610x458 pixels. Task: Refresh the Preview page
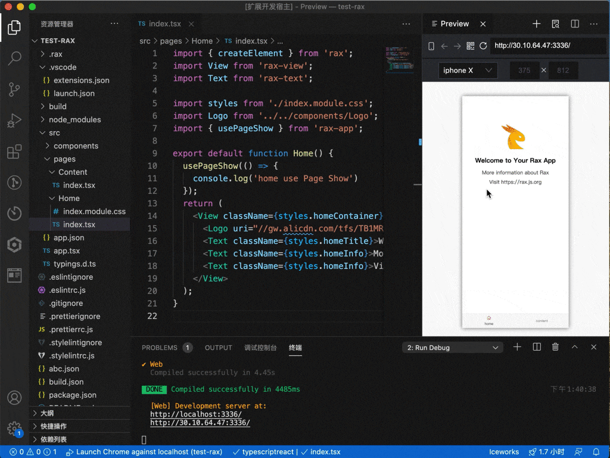coord(483,46)
